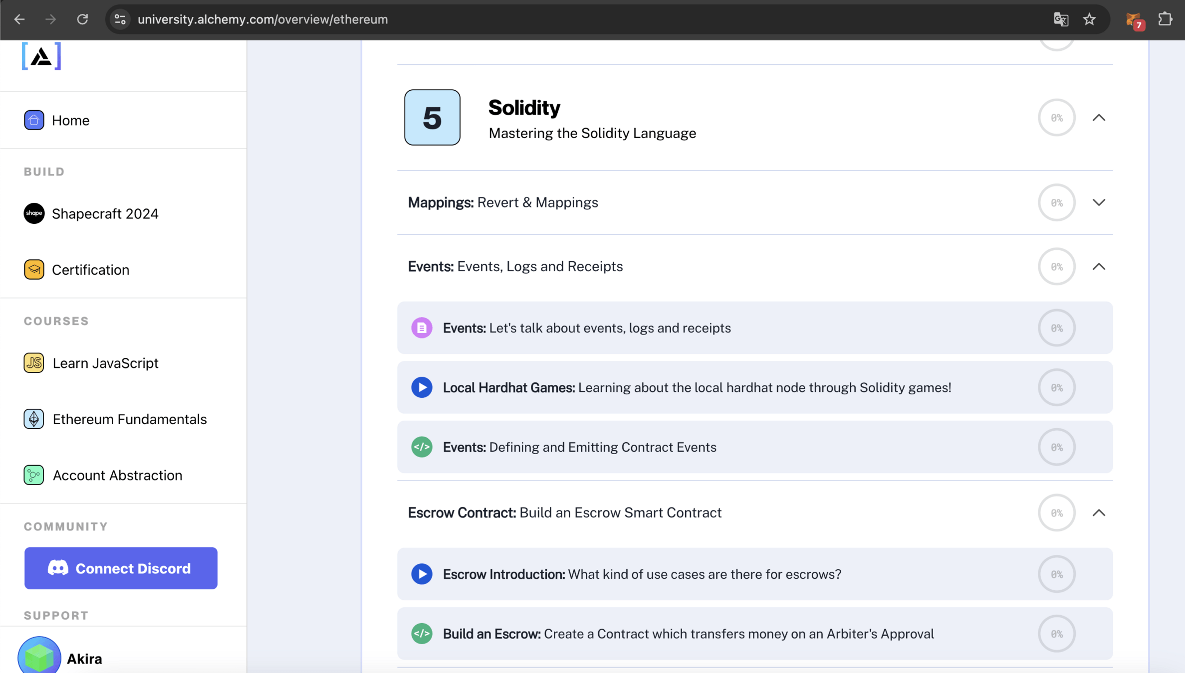Click the Account Abstraction green icon
The width and height of the screenshot is (1185, 673).
pos(34,475)
